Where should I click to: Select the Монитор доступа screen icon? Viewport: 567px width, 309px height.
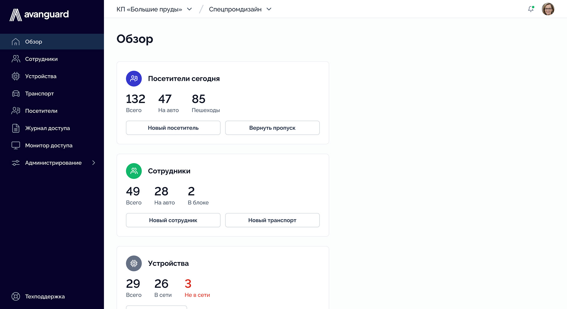16,145
